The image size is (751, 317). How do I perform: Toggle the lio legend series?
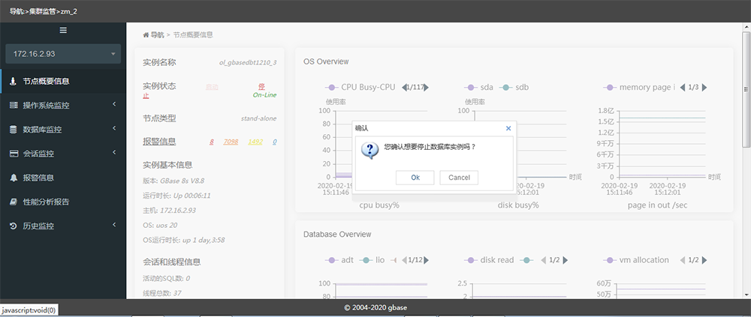(371, 260)
